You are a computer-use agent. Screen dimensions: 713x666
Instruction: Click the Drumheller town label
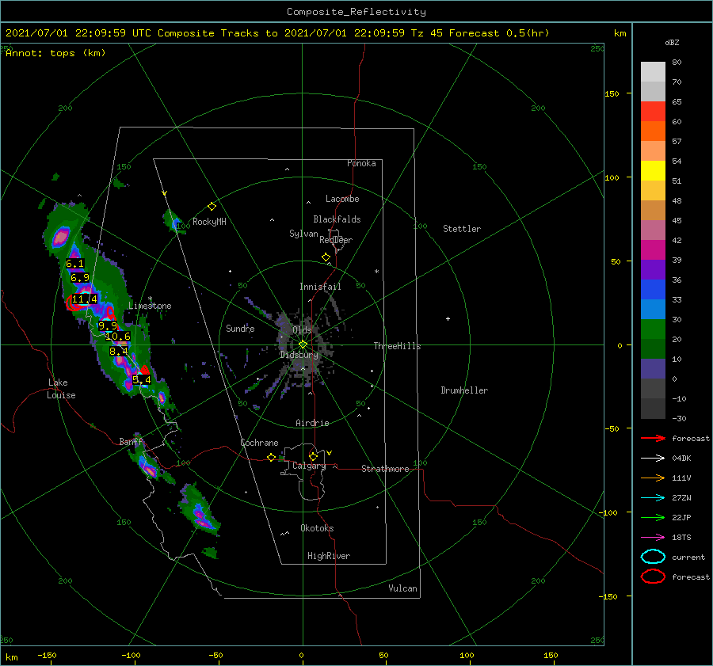[x=464, y=390]
